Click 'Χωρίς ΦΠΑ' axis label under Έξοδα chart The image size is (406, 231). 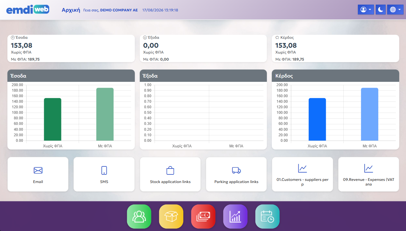pyautogui.click(x=182, y=146)
